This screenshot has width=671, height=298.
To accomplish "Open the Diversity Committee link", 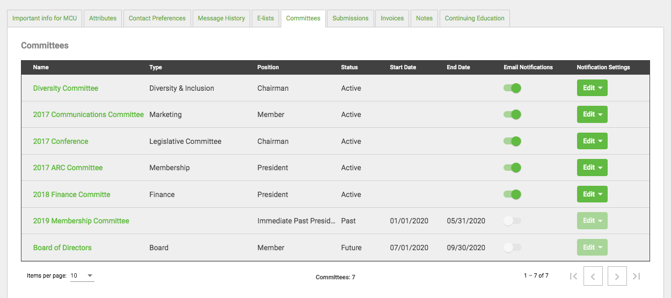I will pos(65,88).
